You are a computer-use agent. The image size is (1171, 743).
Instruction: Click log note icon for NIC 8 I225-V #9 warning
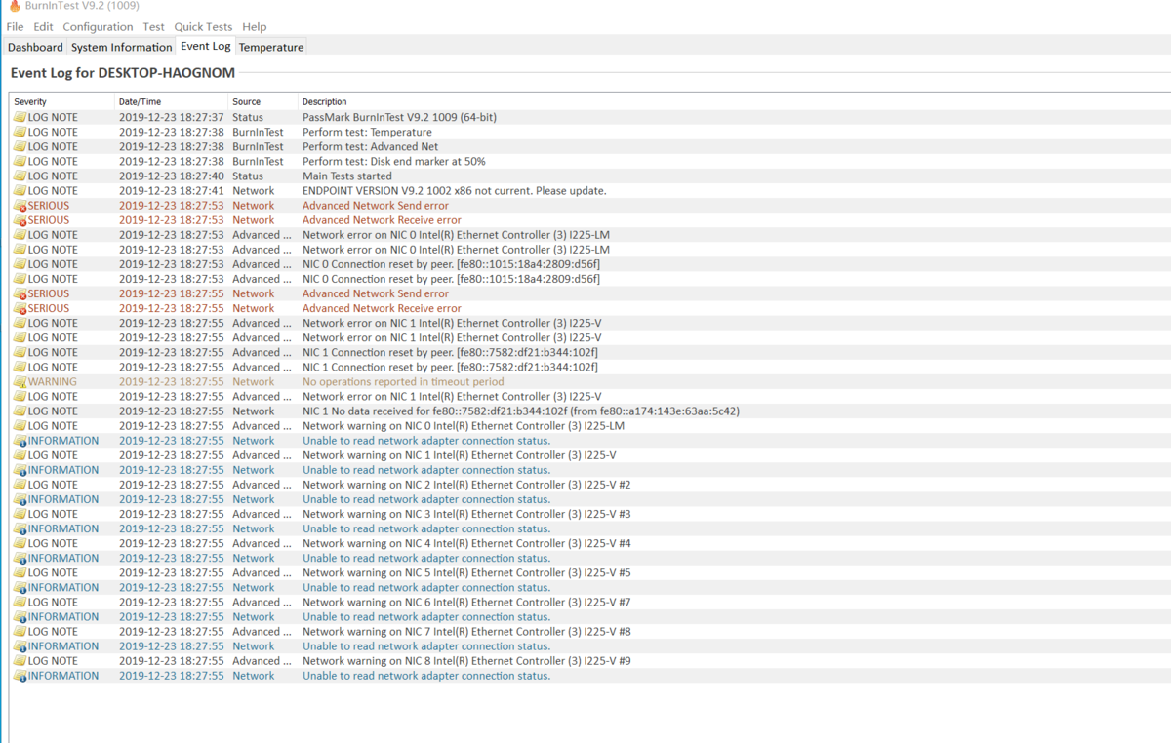pyautogui.click(x=20, y=660)
